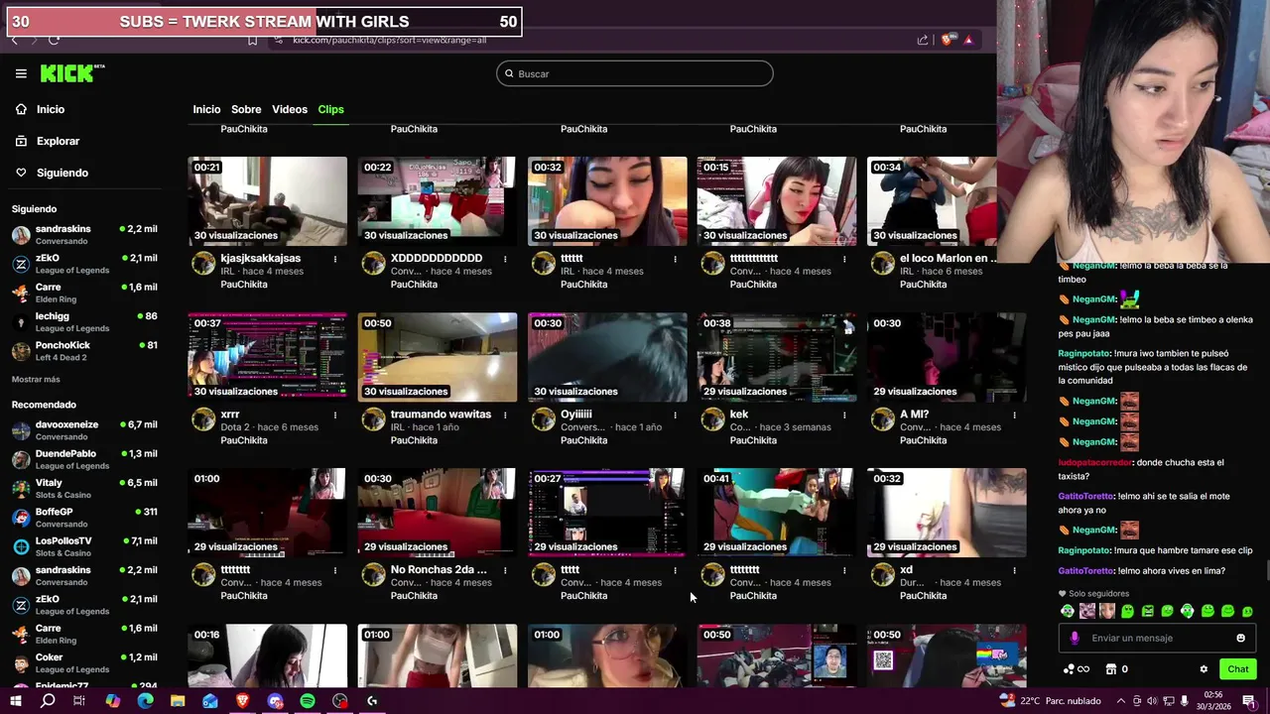Open options menu for A MI? clip
The image size is (1270, 714).
(x=1014, y=415)
